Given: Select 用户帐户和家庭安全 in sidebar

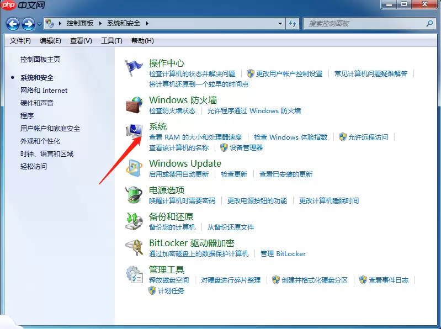Looking at the screenshot, I should pos(50,129).
